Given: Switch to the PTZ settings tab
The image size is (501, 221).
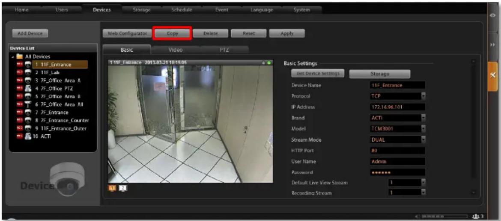Looking at the screenshot, I should click(224, 50).
